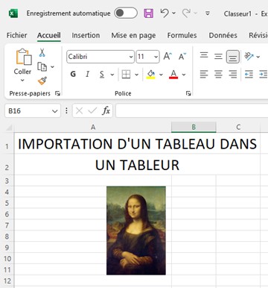Image resolution: width=268 pixels, height=288 pixels.
Task: Toggle center horizontal text alignment
Action: click(x=218, y=74)
